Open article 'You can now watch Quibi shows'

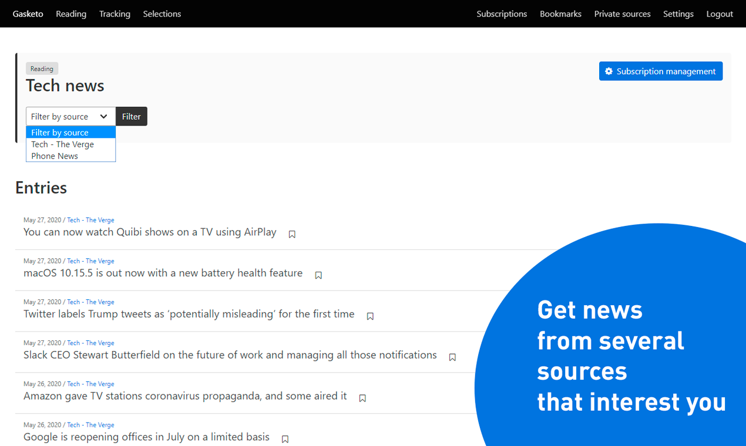[x=150, y=232]
